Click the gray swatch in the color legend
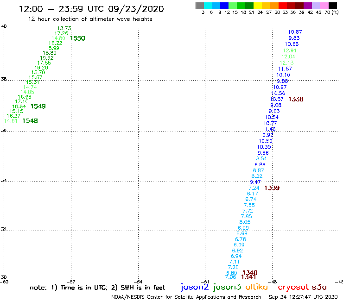Screen dimensions: 343x301 (x=200, y=6)
